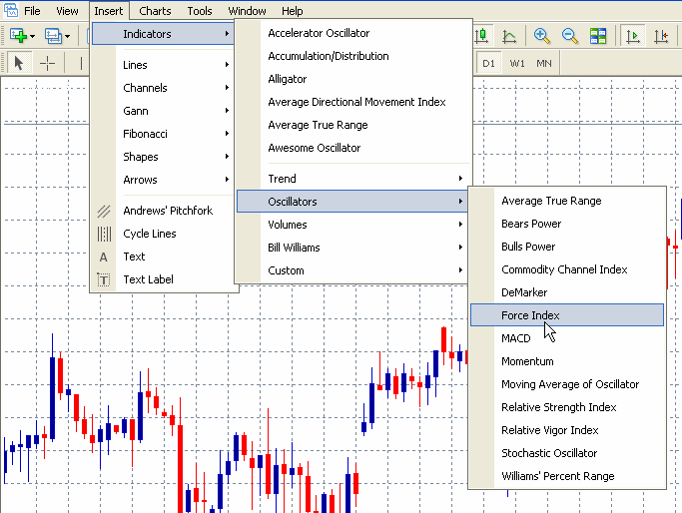Click the Insert menu

pyautogui.click(x=108, y=10)
